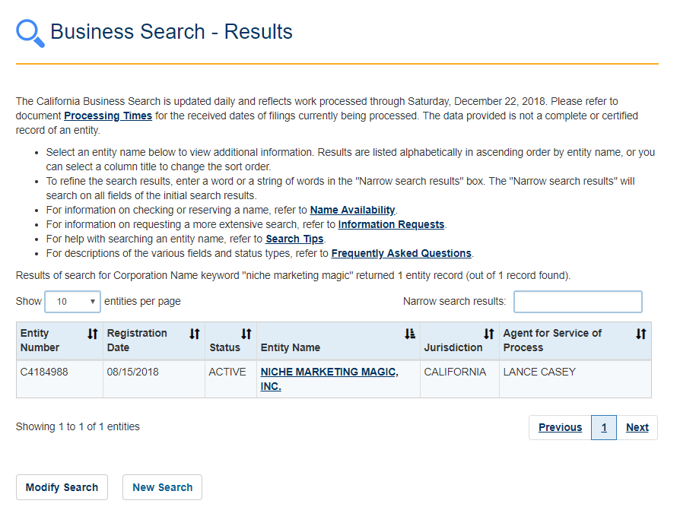Toggle Entity Name sort order icon
Screen dimensions: 680x526
coord(410,334)
